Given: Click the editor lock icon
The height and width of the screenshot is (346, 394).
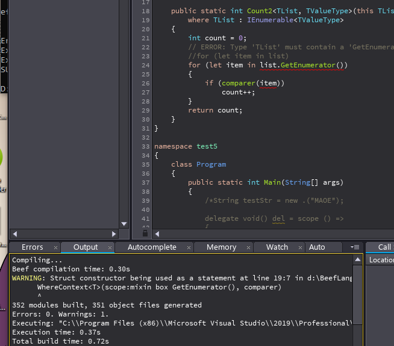Looking at the screenshot, I should pyautogui.click(x=145, y=233).
